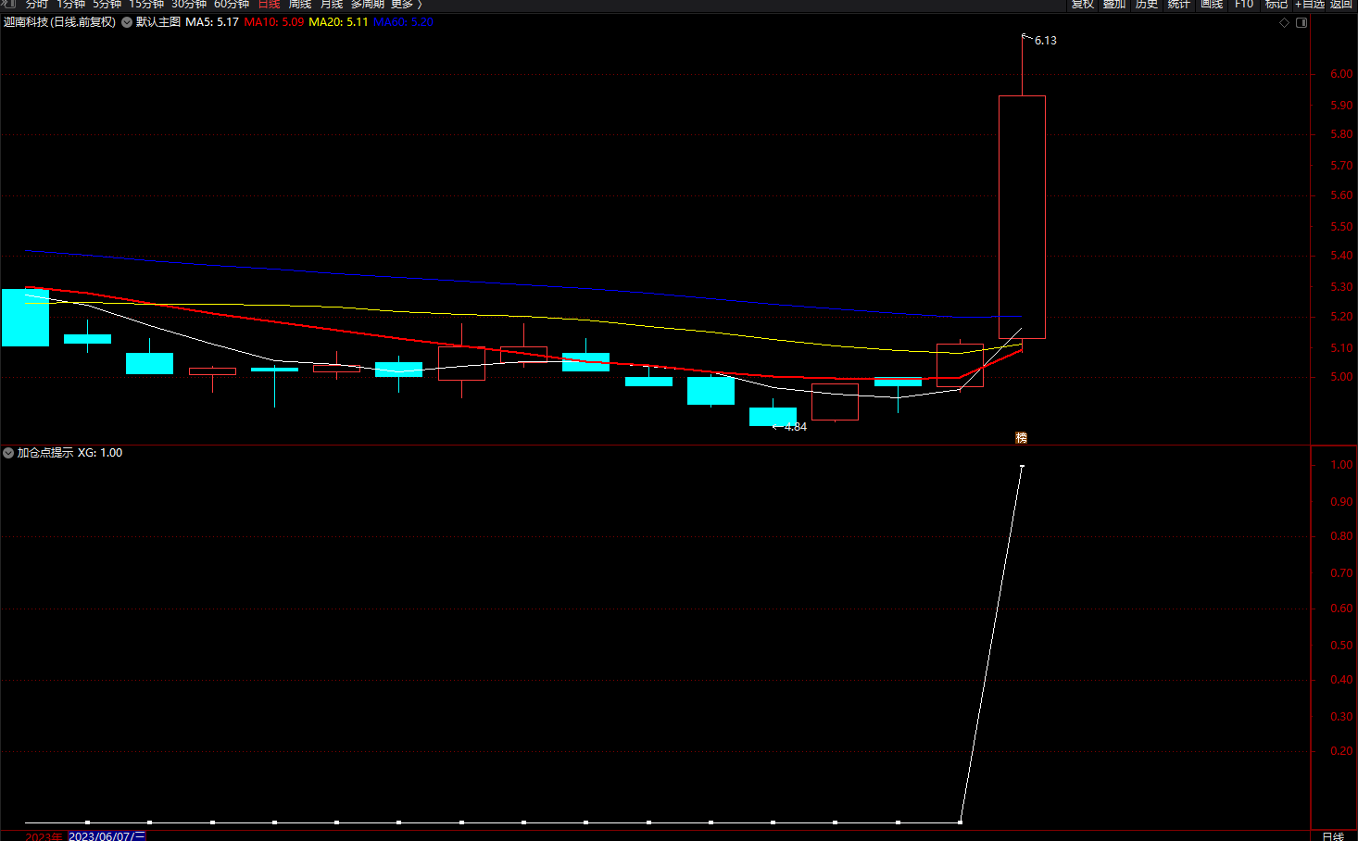Image resolution: width=1358 pixels, height=841 pixels.
Task: Toggle the side panel layout icon
Action: pos(1301,22)
